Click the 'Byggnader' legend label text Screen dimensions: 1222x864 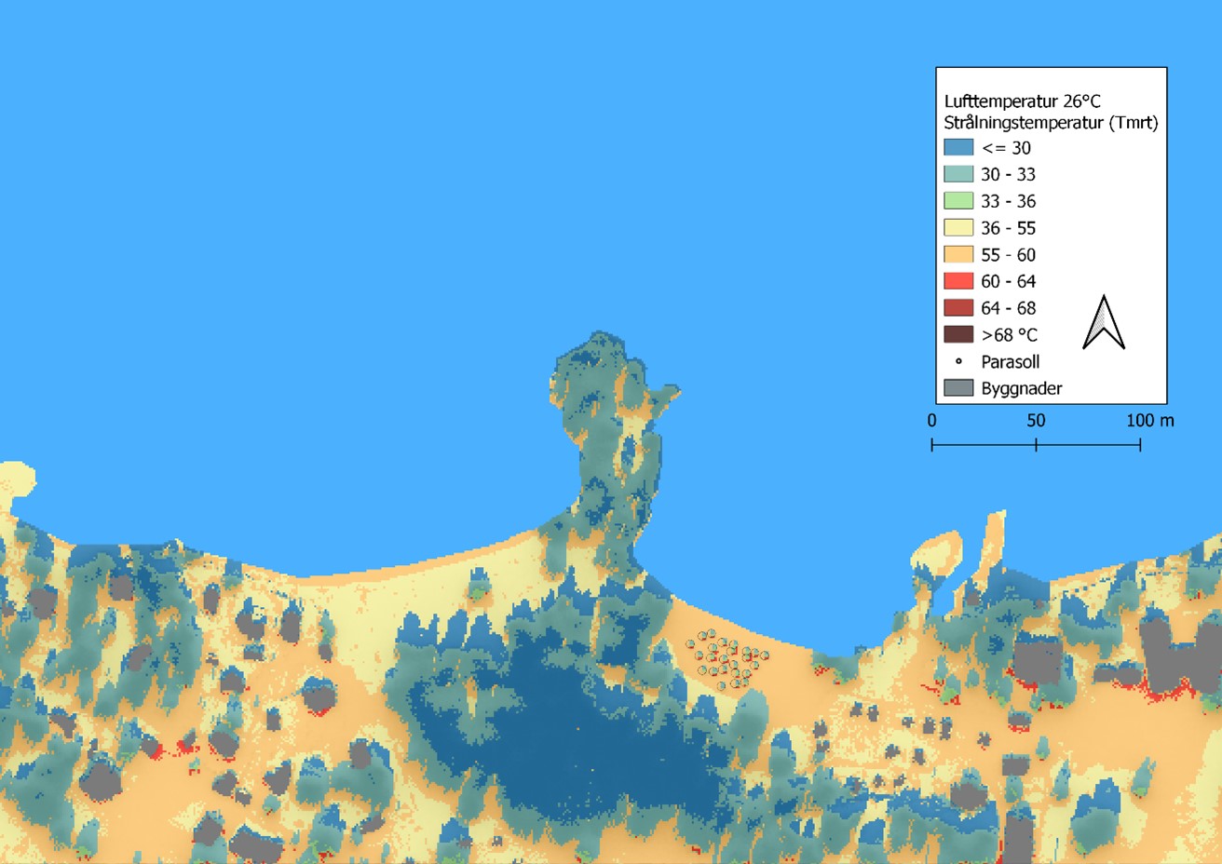pyautogui.click(x=1021, y=388)
